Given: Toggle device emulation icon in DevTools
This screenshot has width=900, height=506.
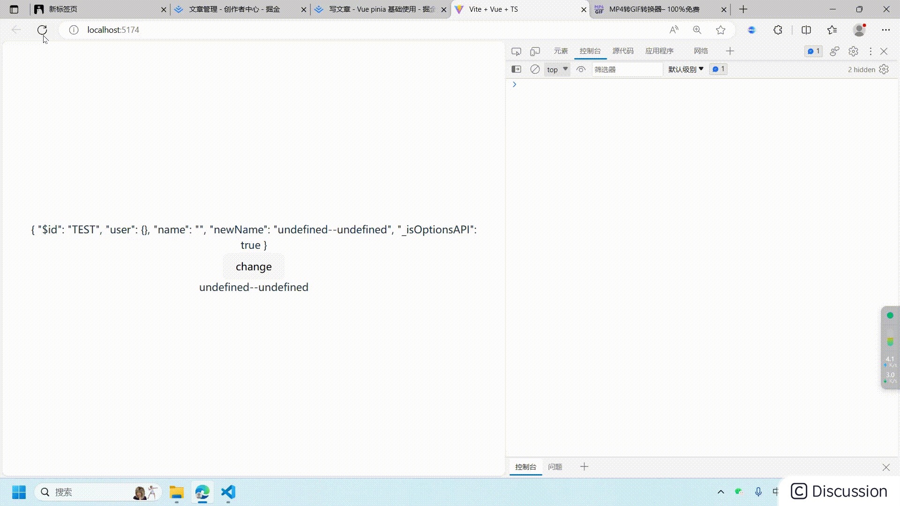Looking at the screenshot, I should coord(535,51).
